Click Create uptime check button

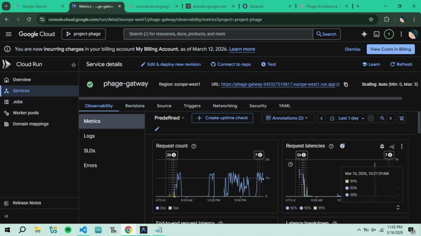pos(222,118)
